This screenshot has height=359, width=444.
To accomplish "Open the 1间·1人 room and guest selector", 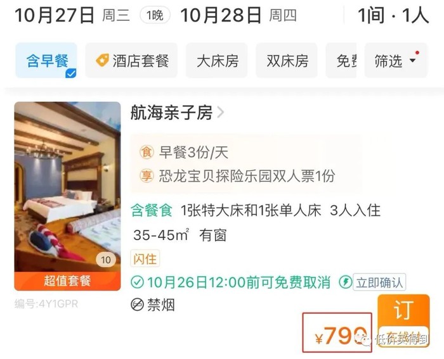I will 393,15.
